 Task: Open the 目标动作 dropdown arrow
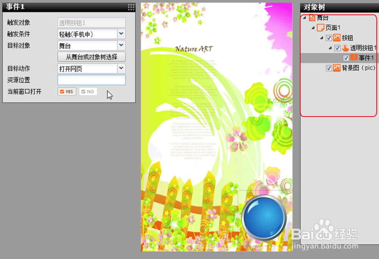pos(121,68)
